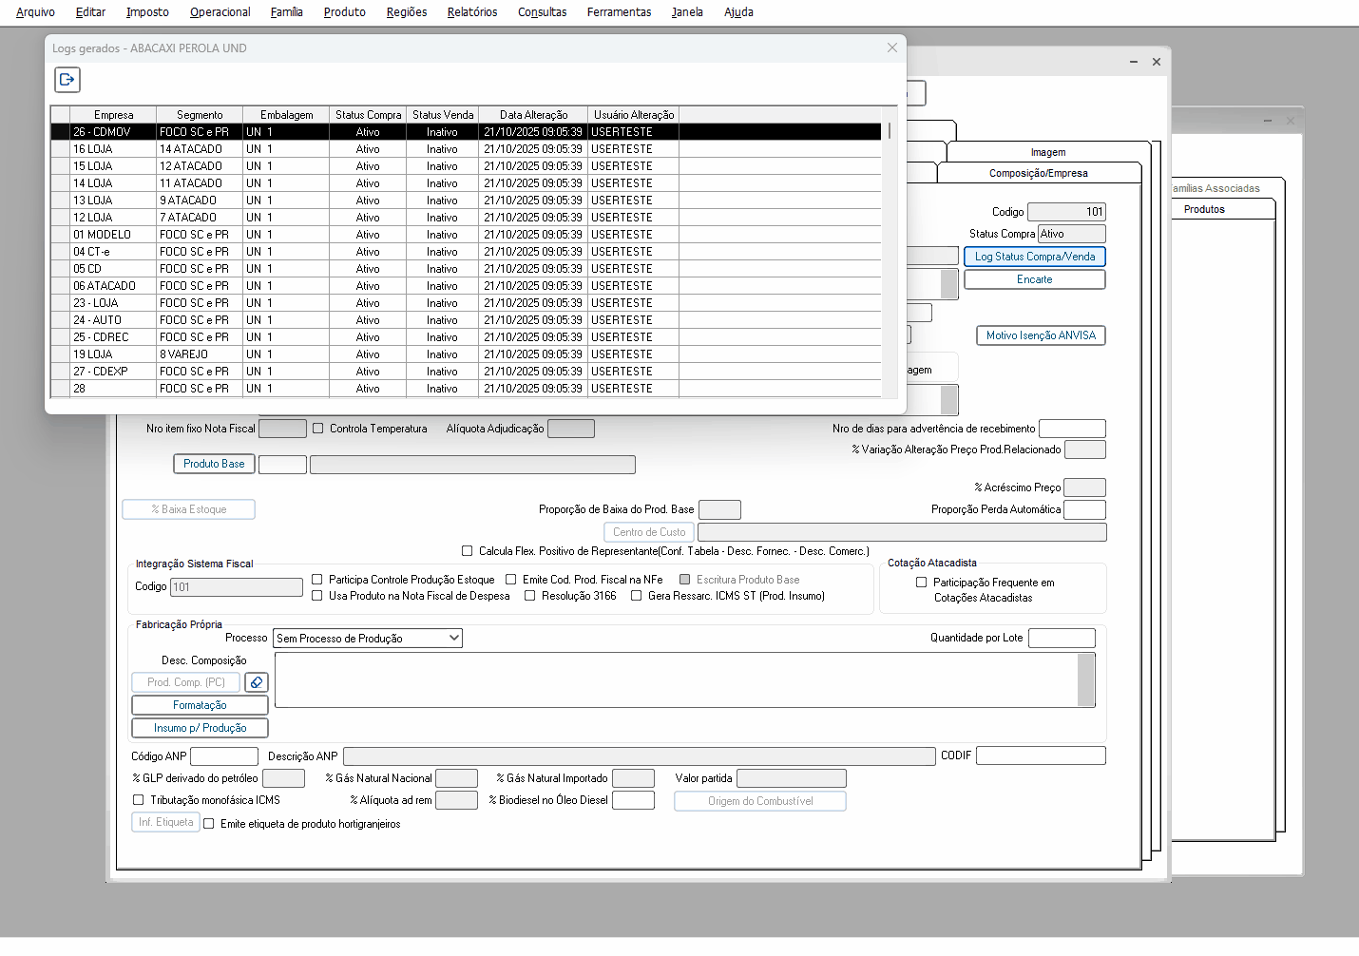Open the Operacional menu
This screenshot has width=1359, height=956.
click(x=220, y=12)
